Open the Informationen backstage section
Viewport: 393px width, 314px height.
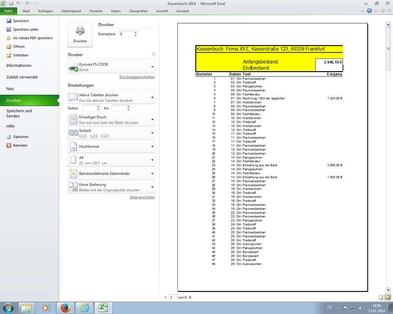(19, 65)
